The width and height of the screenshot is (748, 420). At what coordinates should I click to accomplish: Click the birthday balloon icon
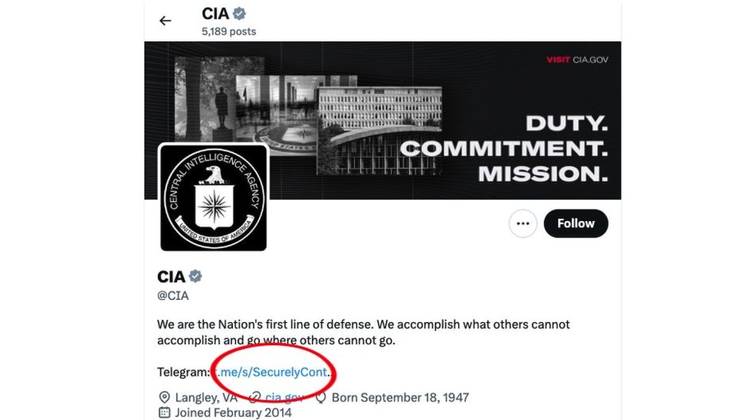click(321, 398)
